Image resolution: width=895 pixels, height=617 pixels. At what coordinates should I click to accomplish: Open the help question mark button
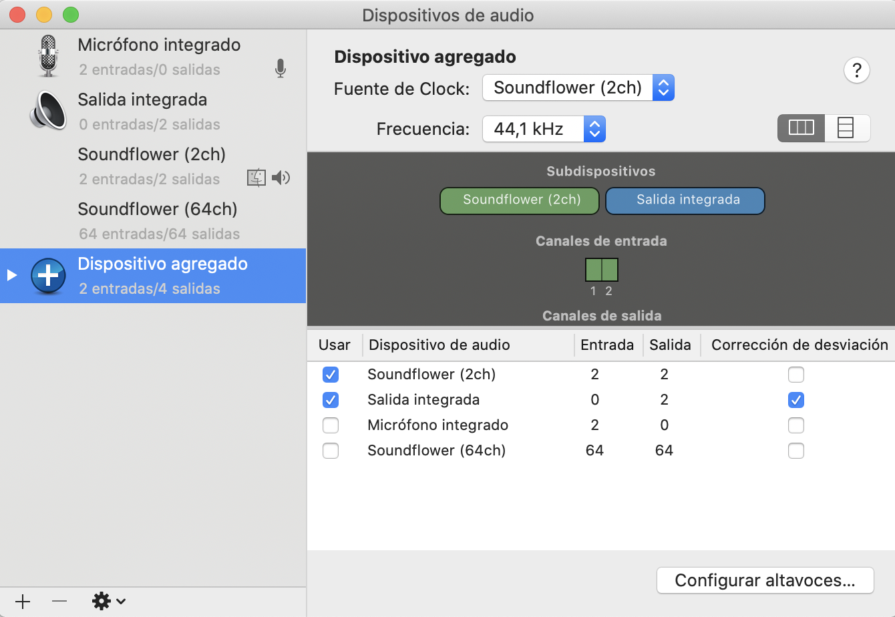coord(857,69)
